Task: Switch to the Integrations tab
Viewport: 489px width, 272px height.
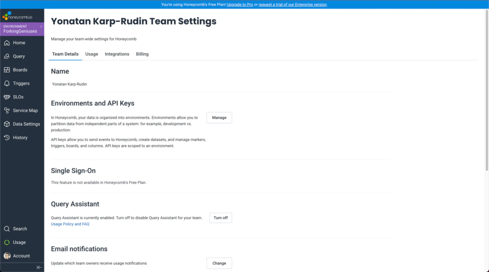Action: coord(117,54)
